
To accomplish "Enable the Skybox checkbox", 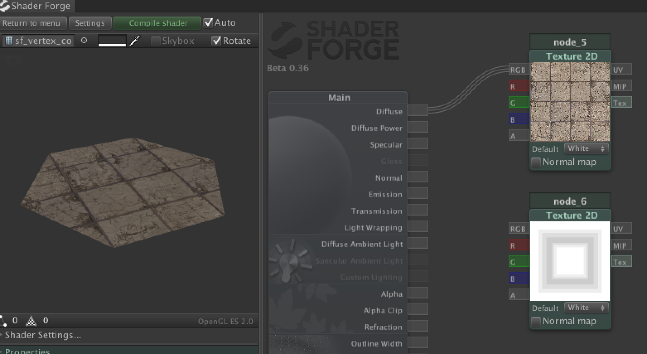I will [155, 41].
